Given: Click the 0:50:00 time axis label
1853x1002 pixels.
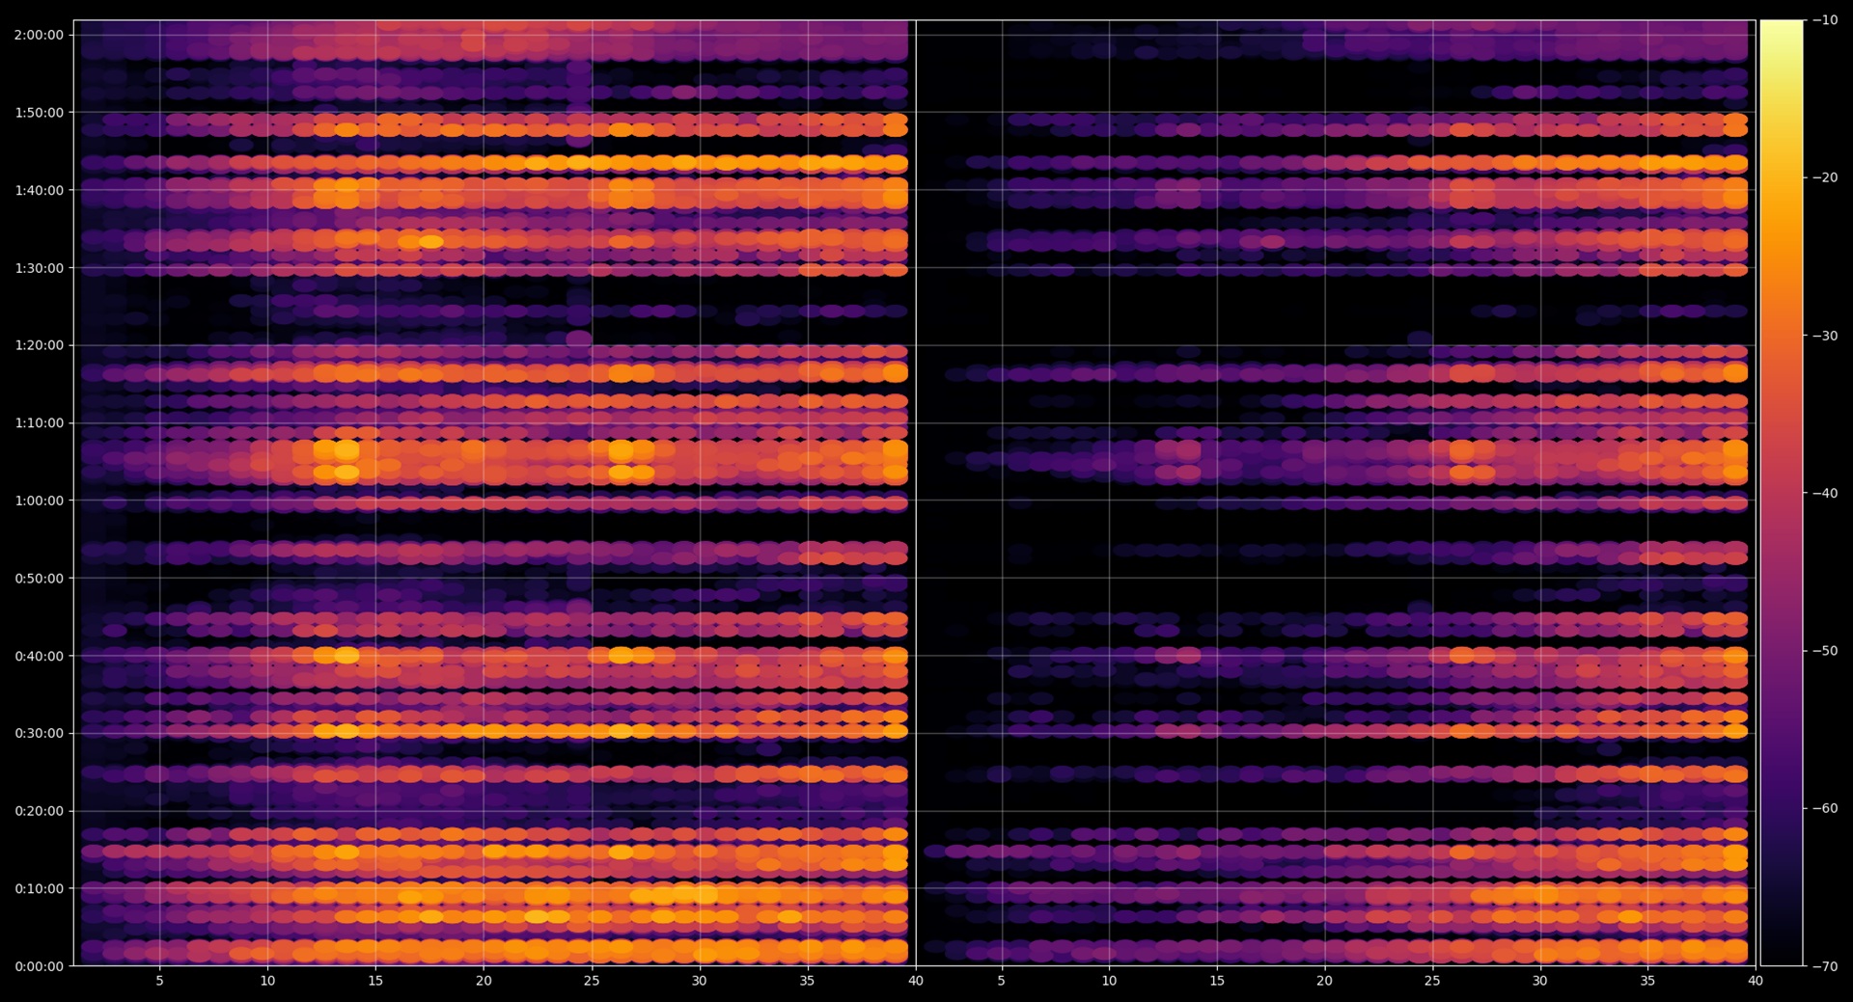Looking at the screenshot, I should (x=39, y=579).
